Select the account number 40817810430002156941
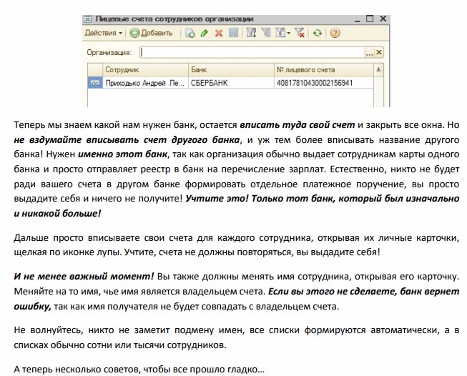 (323, 83)
